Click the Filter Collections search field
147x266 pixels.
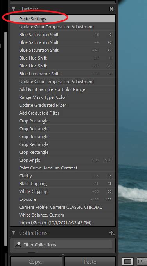pos(63,245)
